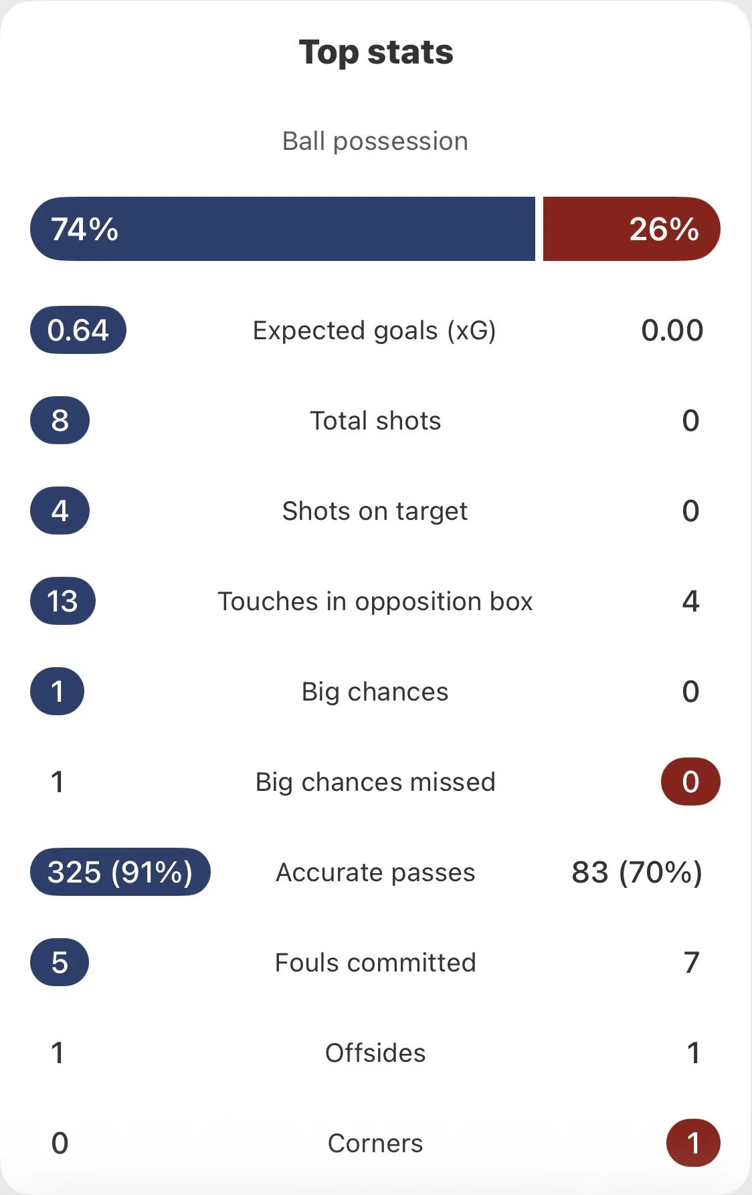Tap the 0.64 expected goals badge
752x1195 pixels.
tap(78, 330)
